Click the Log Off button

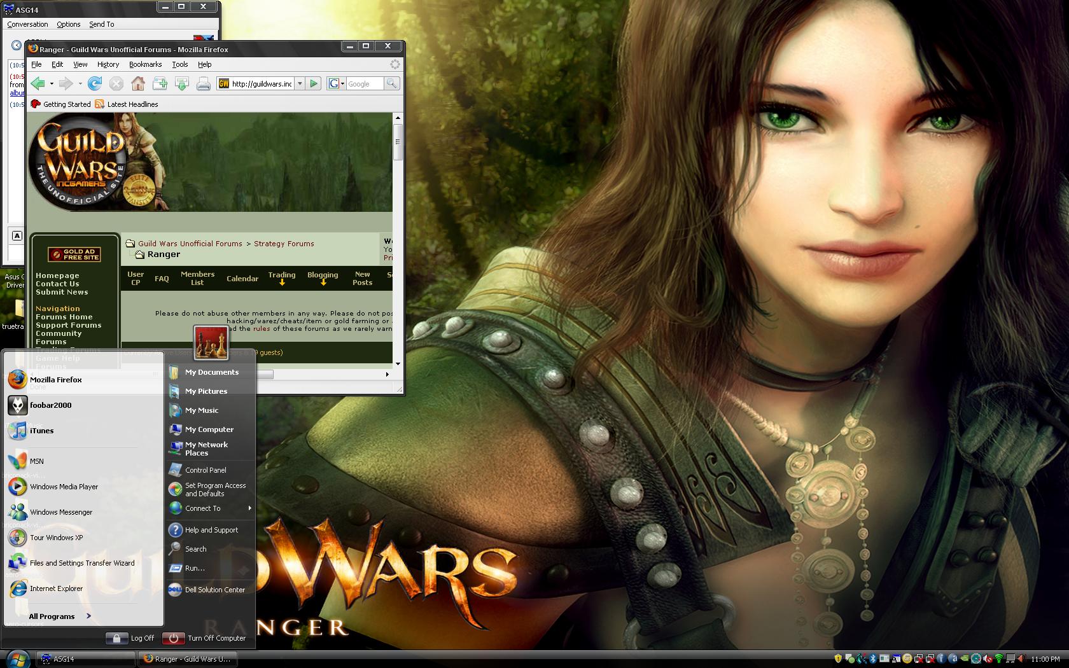click(x=130, y=638)
